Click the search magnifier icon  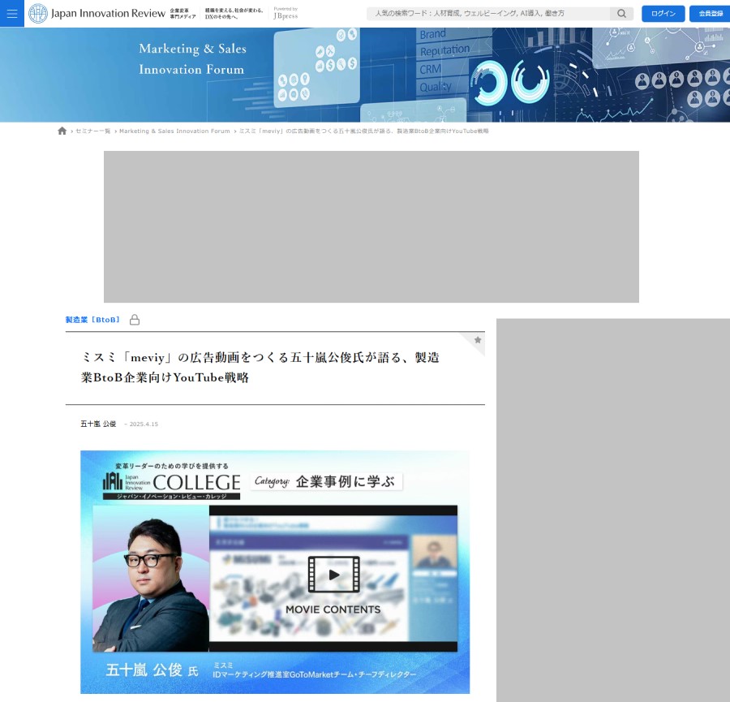[621, 14]
